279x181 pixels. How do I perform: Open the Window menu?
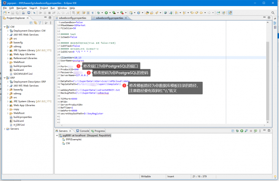pyautogui.click(x=62, y=7)
